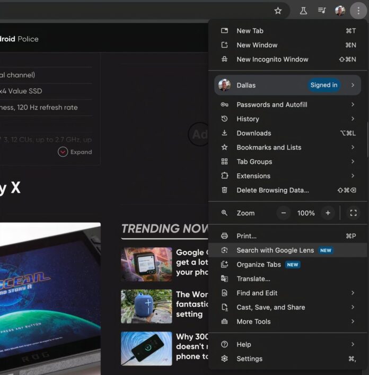The height and width of the screenshot is (375, 369).
Task: Expand Find and Edit submenu arrow
Action: coord(353,293)
